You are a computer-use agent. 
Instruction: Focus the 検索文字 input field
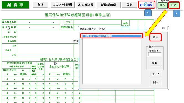tap(154, 54)
